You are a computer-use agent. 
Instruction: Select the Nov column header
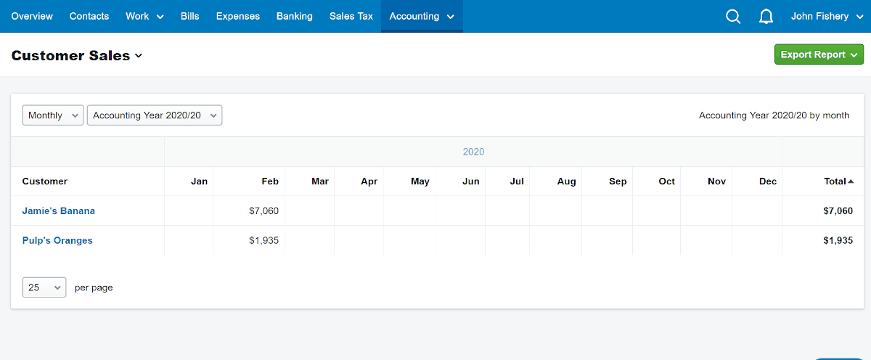pyautogui.click(x=716, y=181)
